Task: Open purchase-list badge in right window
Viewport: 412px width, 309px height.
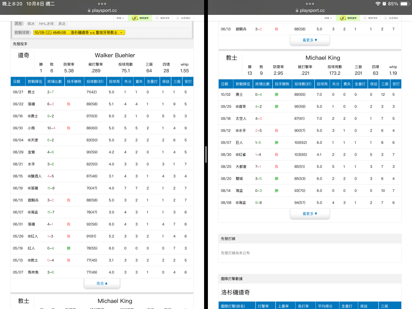Action: coord(370,18)
